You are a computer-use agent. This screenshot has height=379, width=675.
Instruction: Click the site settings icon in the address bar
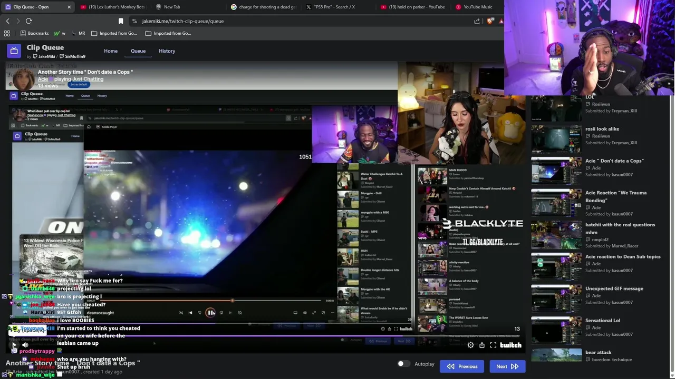pyautogui.click(x=134, y=21)
